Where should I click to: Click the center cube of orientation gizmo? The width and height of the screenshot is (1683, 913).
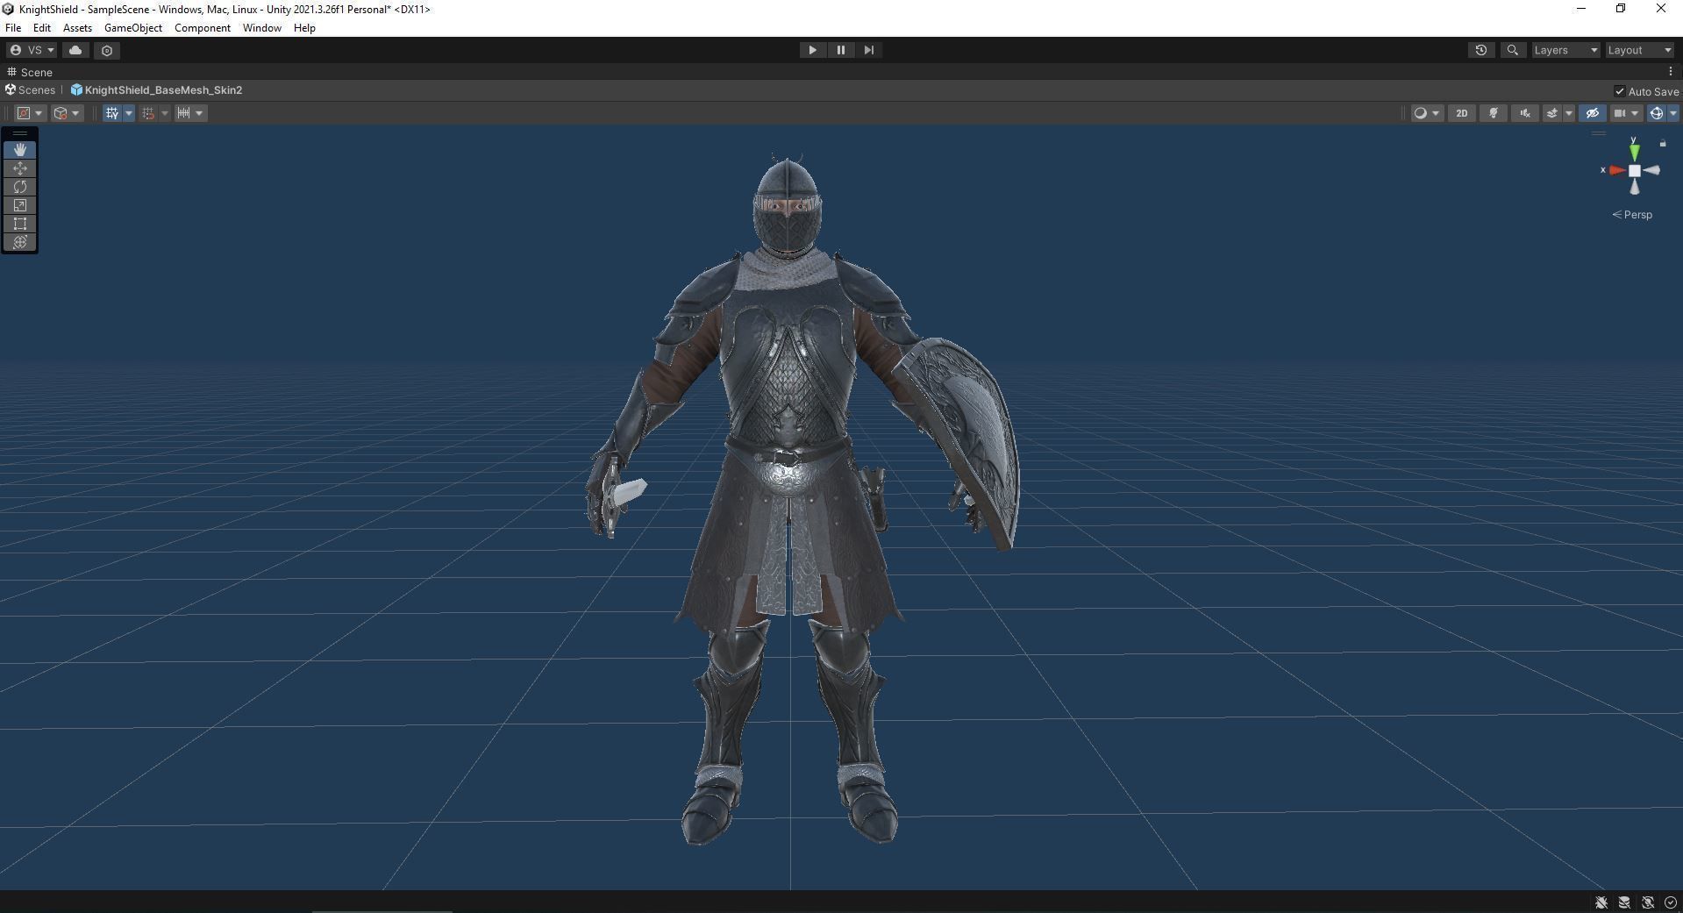[1635, 170]
